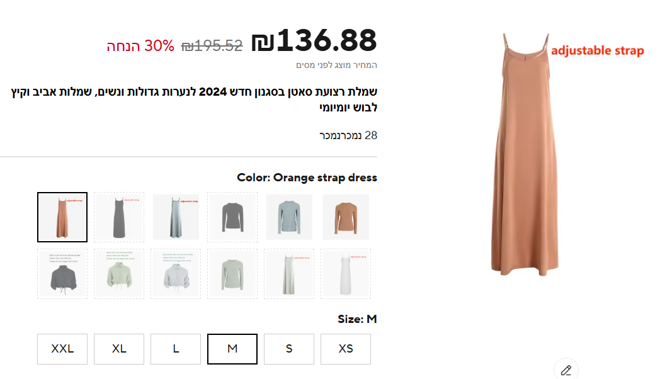Image resolution: width=660 pixels, height=379 pixels.
Task: Pick the white strap dress swatch
Action: (346, 274)
